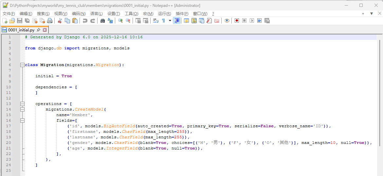Toggle word wrap in the toolbar
The width and height of the screenshot is (383, 176).
[156, 21]
